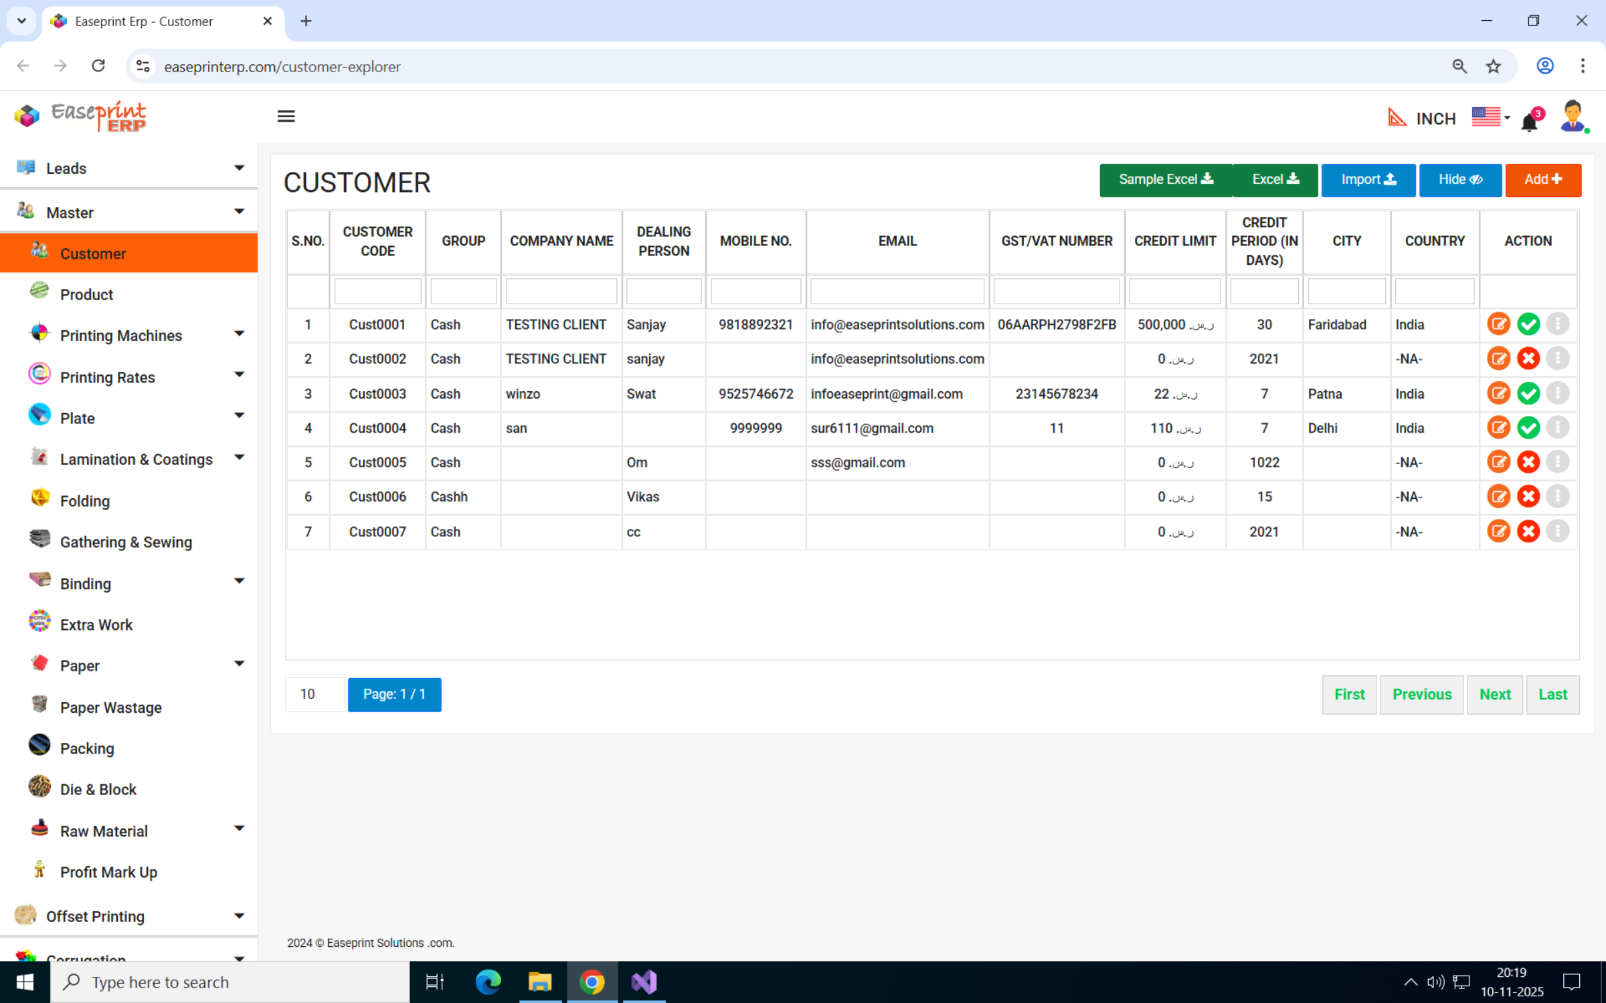
Task: Hide columns using the Hide button
Action: [1460, 179]
